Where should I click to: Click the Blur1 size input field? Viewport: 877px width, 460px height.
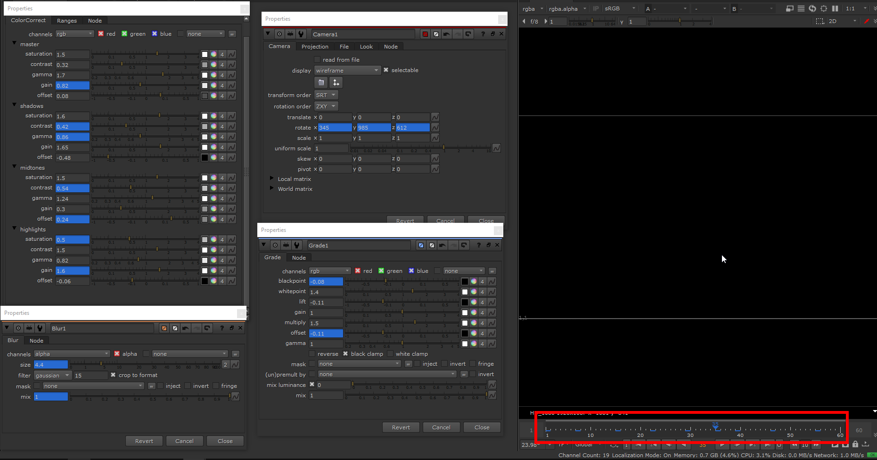click(50, 365)
